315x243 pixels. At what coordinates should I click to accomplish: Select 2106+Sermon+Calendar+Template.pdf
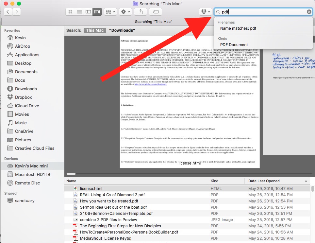(187, 214)
